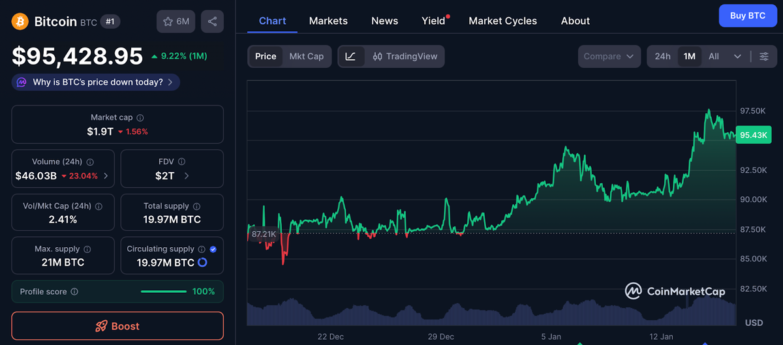783x345 pixels.
Task: Show Circulating supply info icon
Action: tap(202, 249)
